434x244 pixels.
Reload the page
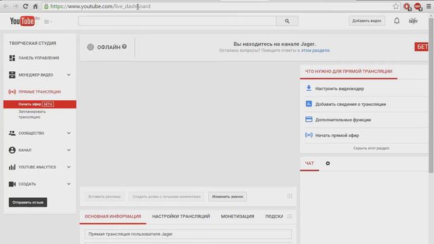point(26,6)
